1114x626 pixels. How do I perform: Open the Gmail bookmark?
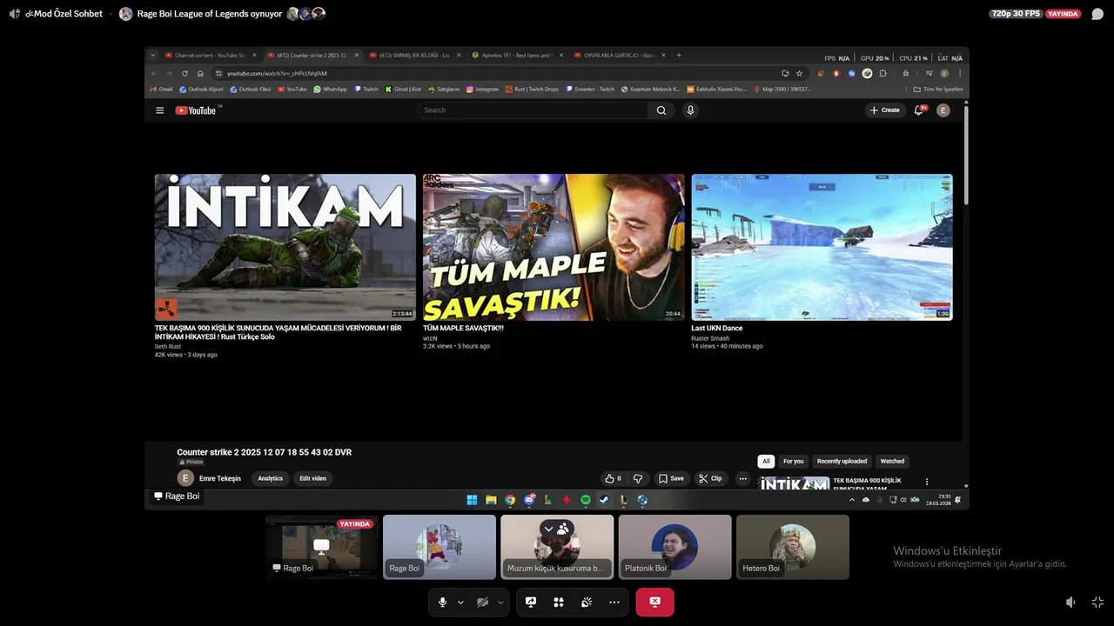[161, 89]
